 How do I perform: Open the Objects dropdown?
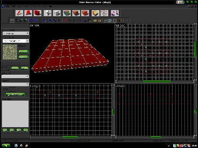(15, 84)
